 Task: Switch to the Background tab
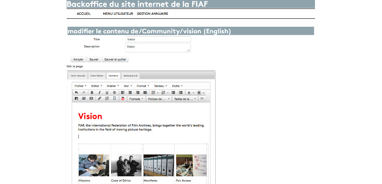130,76
